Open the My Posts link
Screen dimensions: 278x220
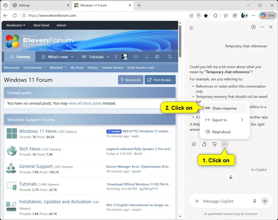77,68
